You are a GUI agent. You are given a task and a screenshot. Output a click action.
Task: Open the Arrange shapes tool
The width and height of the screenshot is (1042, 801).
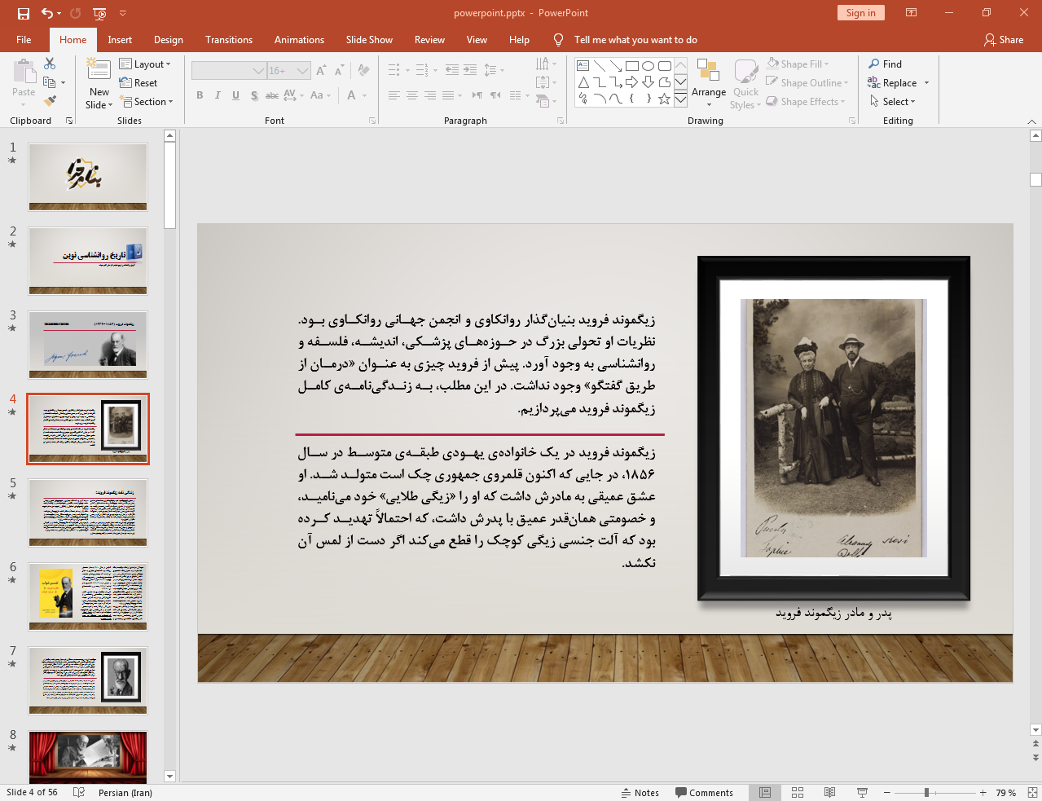click(708, 82)
